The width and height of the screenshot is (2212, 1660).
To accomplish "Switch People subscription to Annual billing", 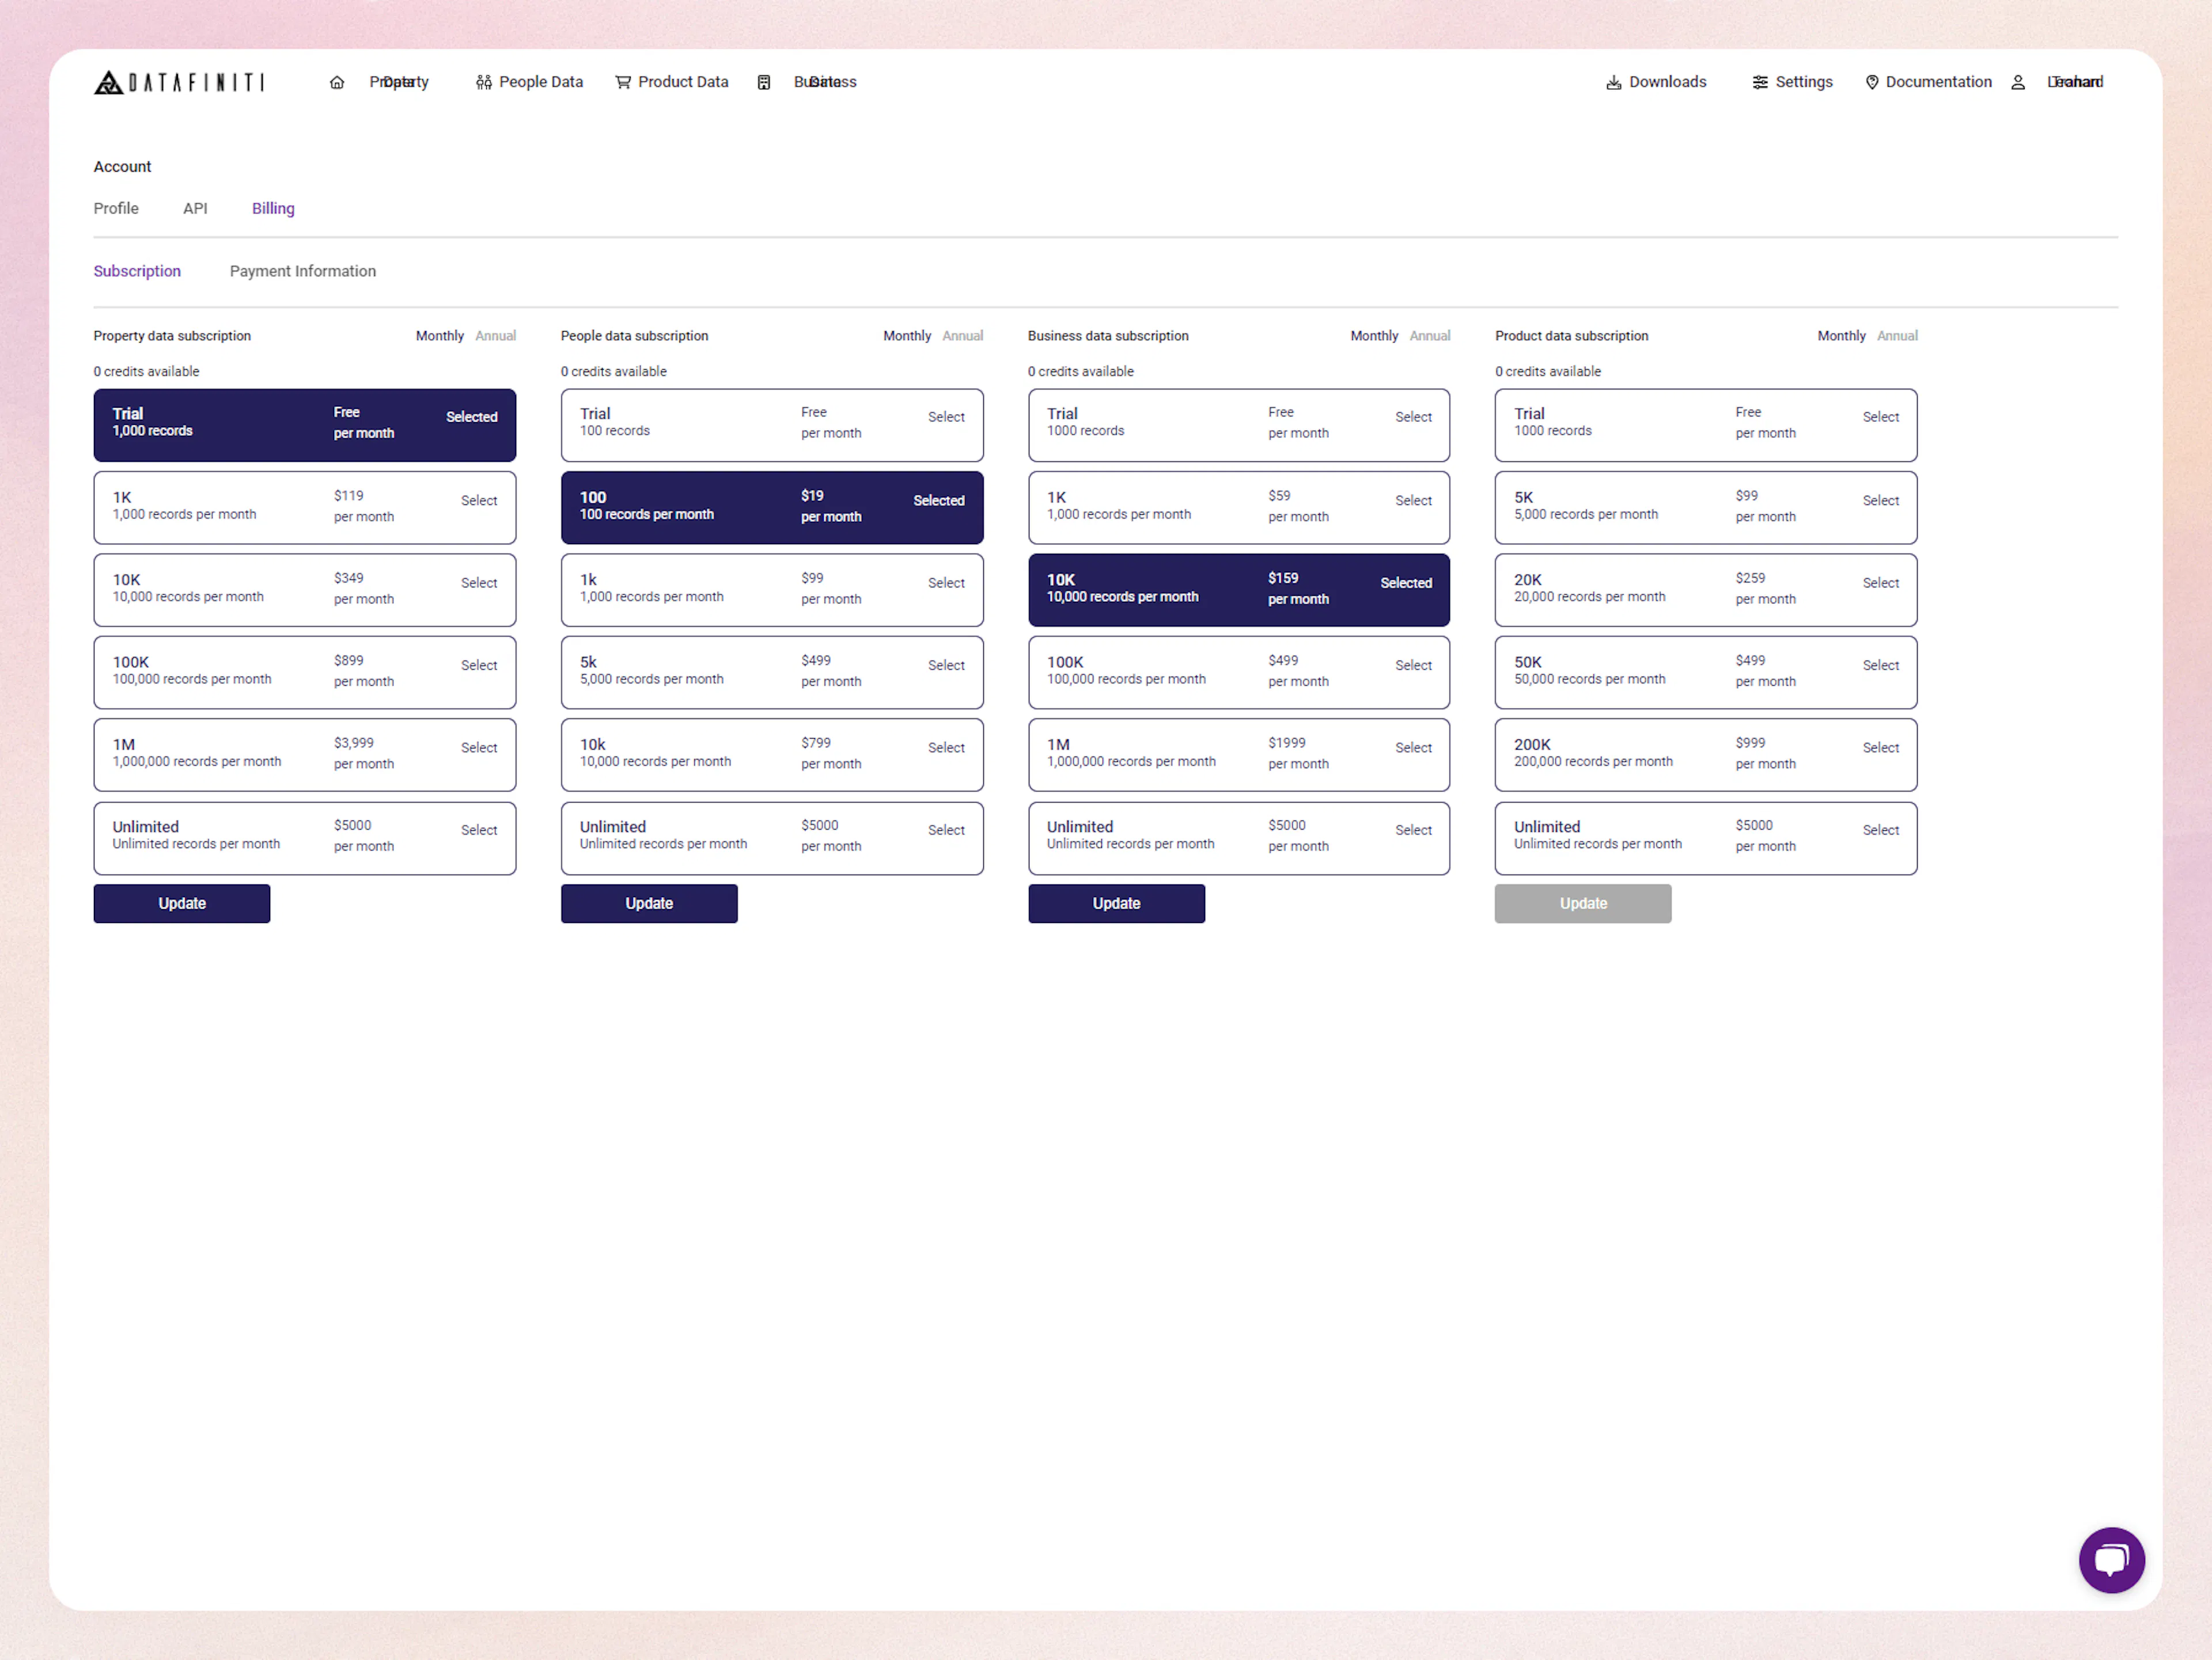I will 962,336.
